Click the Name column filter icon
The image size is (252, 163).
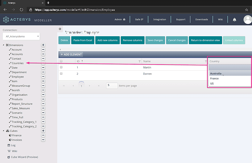tap(206, 61)
